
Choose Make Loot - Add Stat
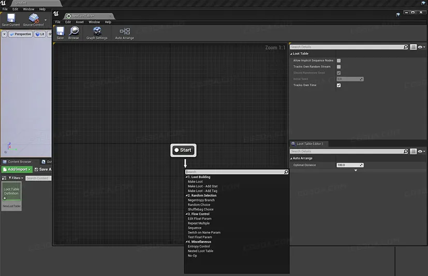click(x=202, y=186)
